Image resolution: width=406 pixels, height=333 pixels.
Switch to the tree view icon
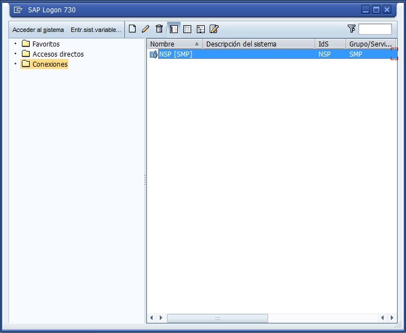[201, 29]
